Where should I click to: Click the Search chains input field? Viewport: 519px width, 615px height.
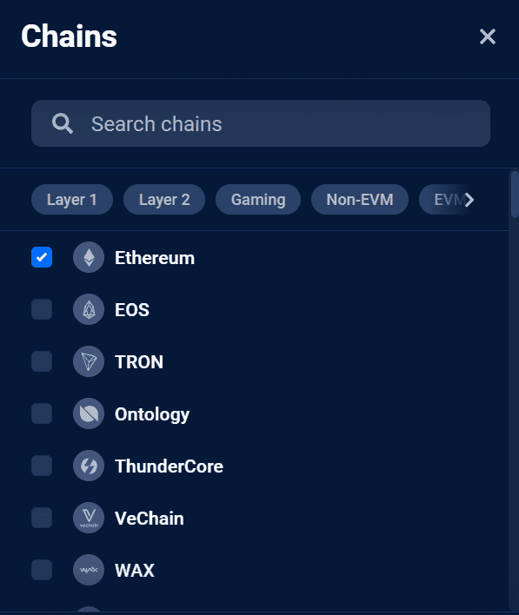(x=261, y=123)
